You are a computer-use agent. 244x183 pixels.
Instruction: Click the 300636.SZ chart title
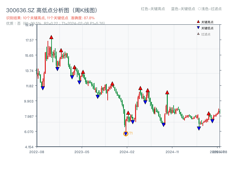(52, 10)
